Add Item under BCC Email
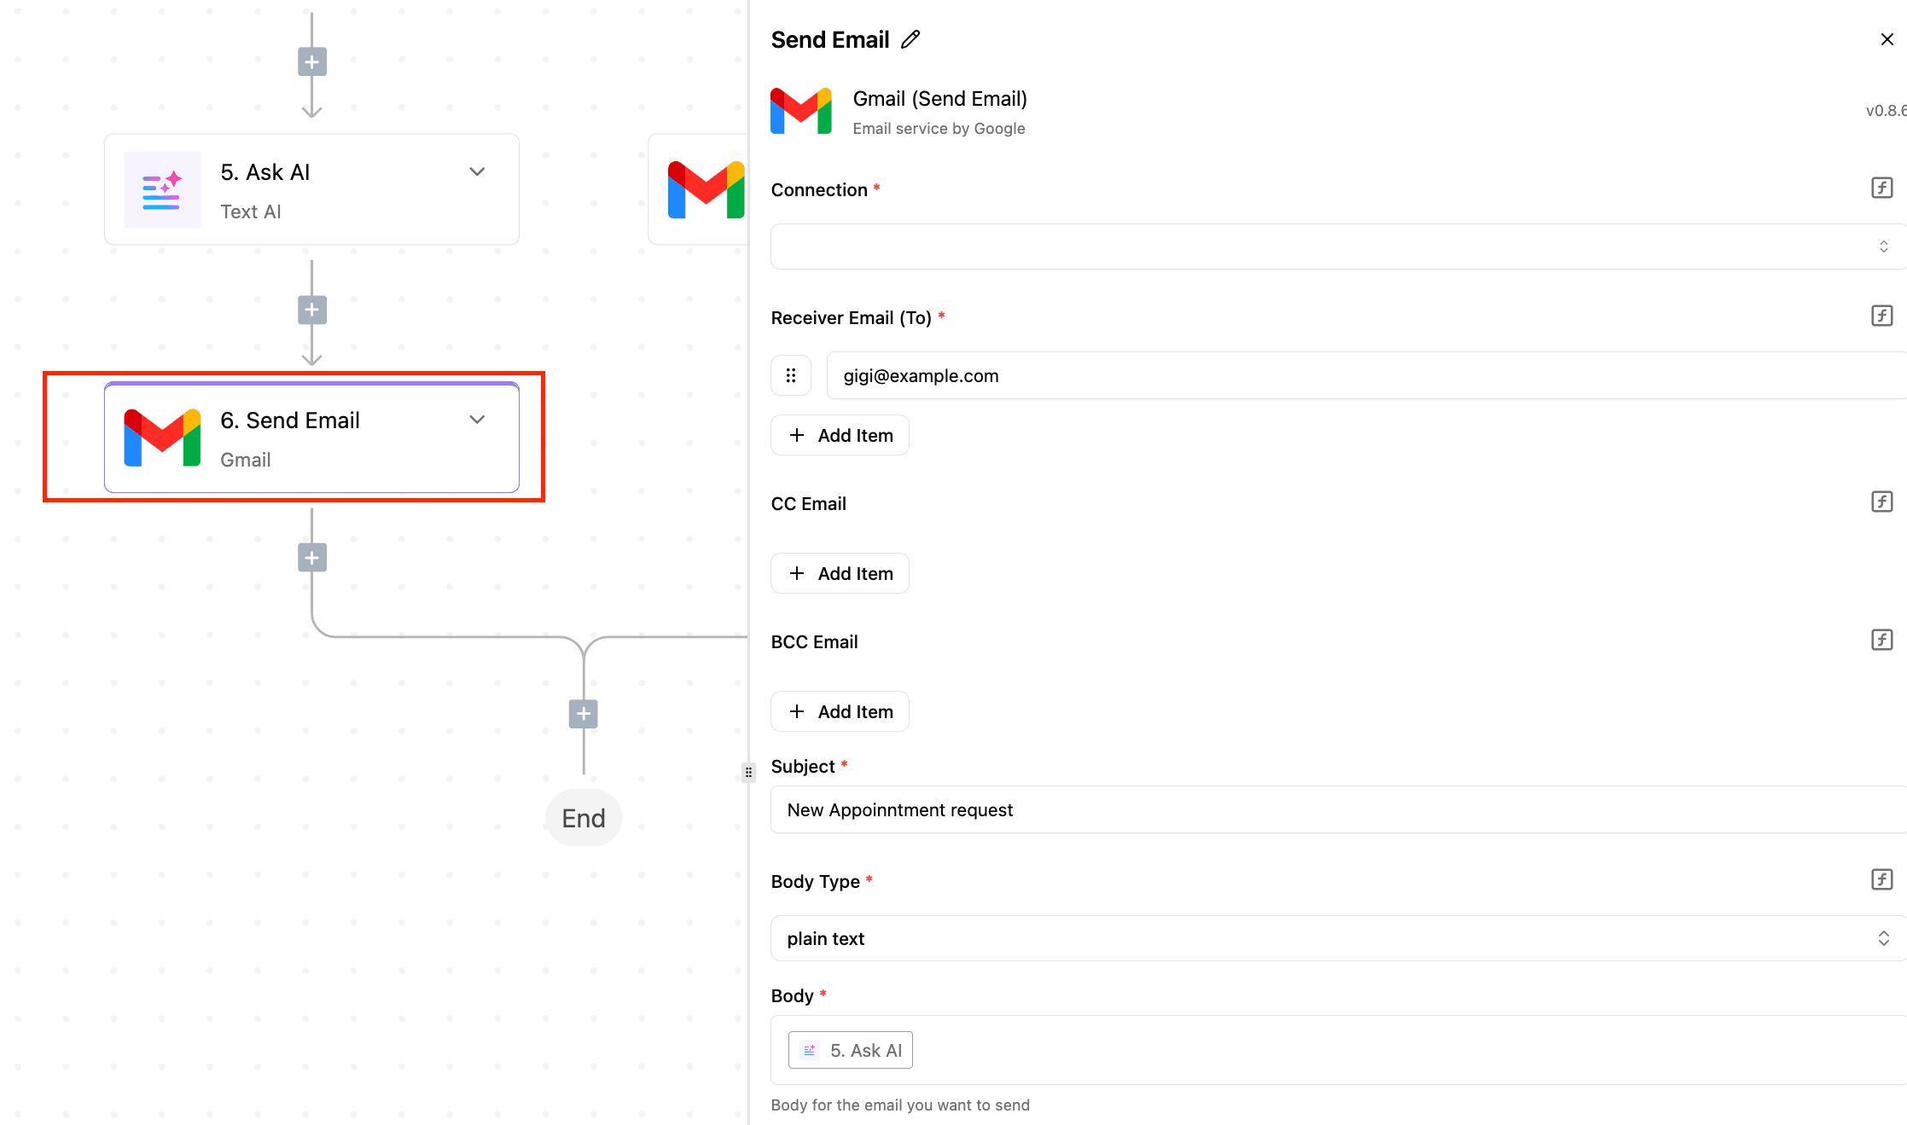Screen dimensions: 1907x1125 click(840, 712)
